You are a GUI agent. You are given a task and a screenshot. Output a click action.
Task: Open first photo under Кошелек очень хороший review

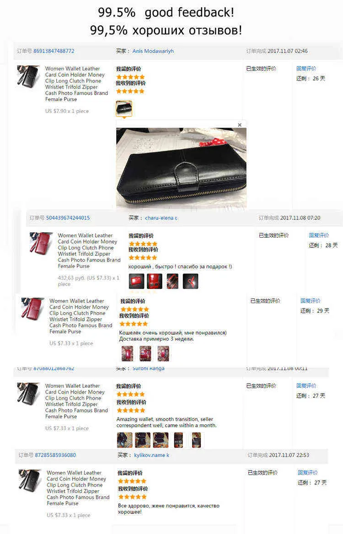(x=128, y=353)
